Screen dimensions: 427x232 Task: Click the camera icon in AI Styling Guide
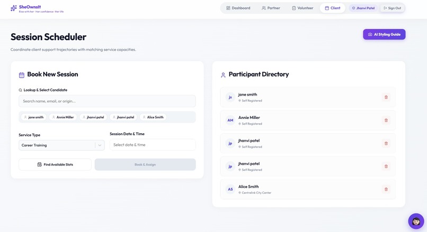[x=370, y=34]
